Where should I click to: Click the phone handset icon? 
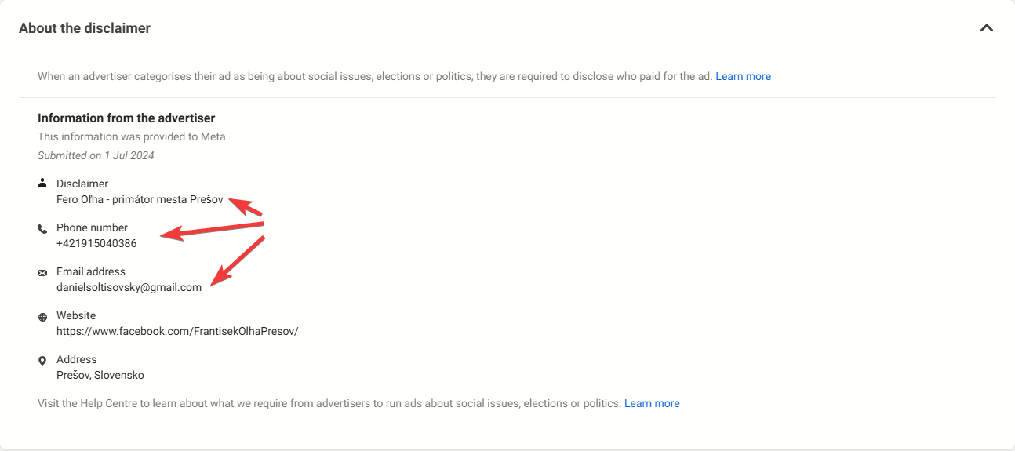(x=42, y=228)
